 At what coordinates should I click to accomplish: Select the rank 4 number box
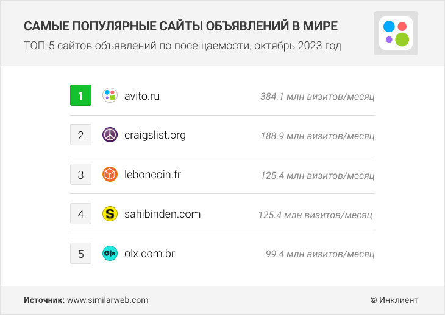(80, 214)
